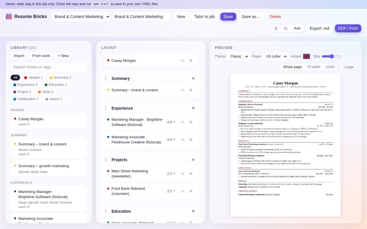Viewport: 367px width, 229px height.
Task: Filter library by Skills tag
Action: (46, 92)
